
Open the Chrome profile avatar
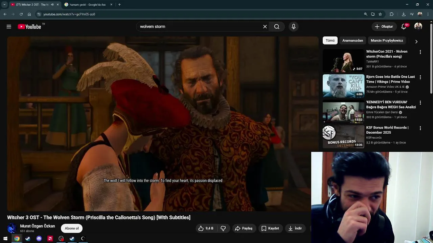[x=420, y=14]
